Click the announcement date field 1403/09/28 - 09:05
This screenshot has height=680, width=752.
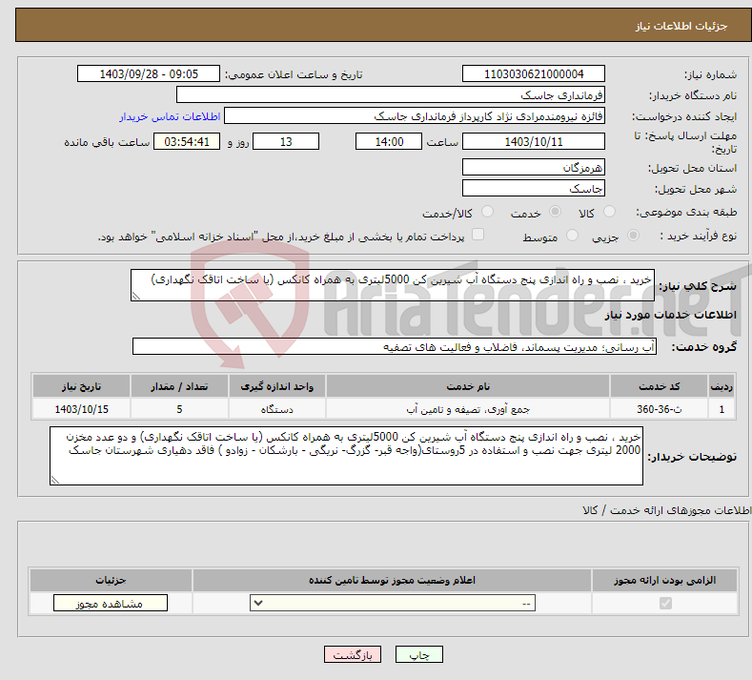point(148,73)
